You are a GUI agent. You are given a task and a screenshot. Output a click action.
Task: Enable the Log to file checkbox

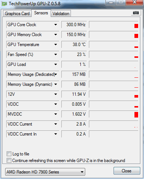[x=9, y=154]
